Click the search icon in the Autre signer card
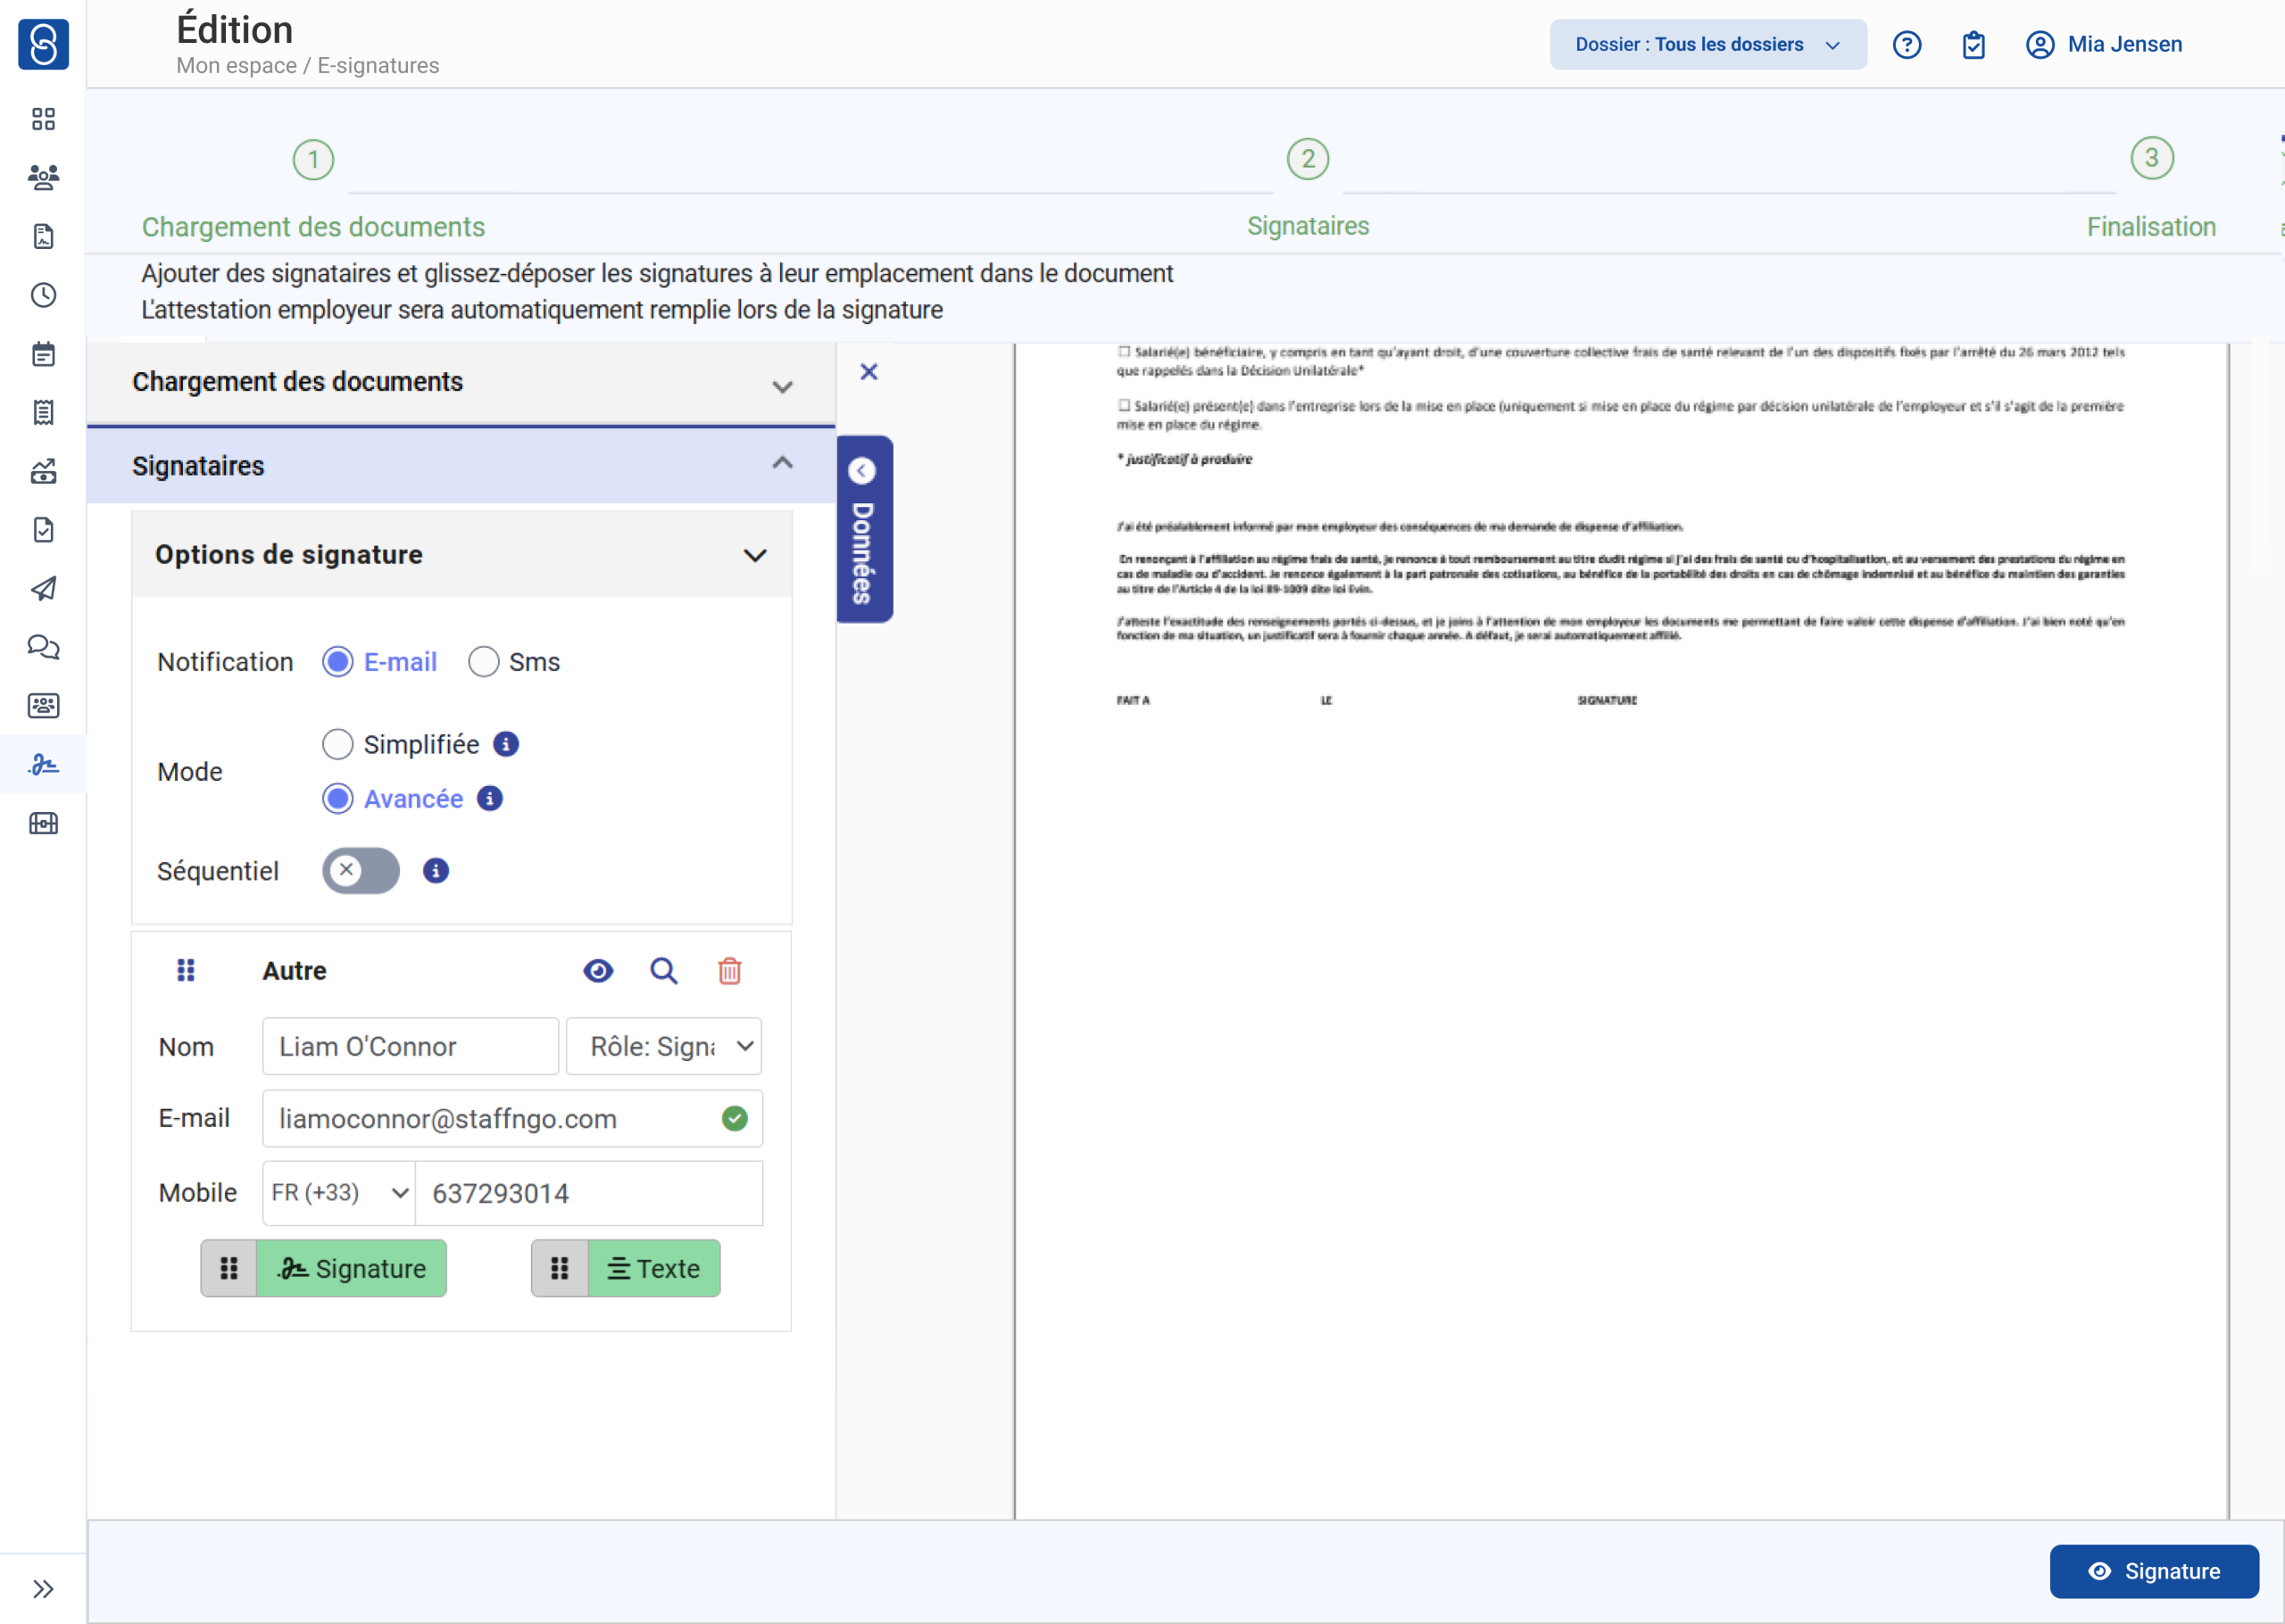Image resolution: width=2285 pixels, height=1624 pixels. 664,971
